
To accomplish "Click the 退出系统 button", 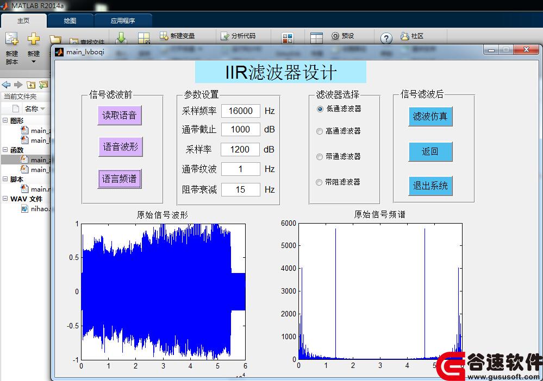I will 430,186.
